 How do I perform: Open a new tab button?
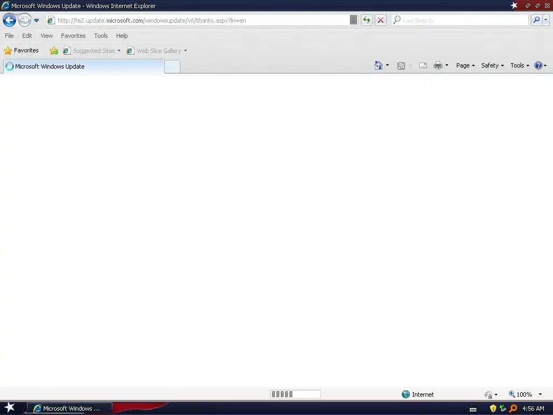click(172, 66)
